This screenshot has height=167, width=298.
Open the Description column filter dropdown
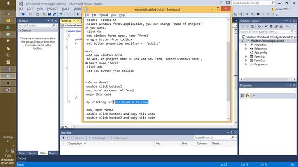85,143
